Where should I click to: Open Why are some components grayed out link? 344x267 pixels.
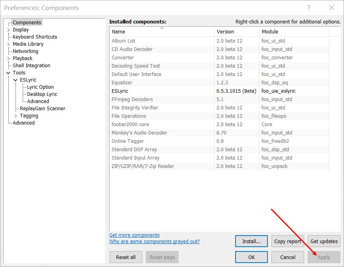coord(154,242)
